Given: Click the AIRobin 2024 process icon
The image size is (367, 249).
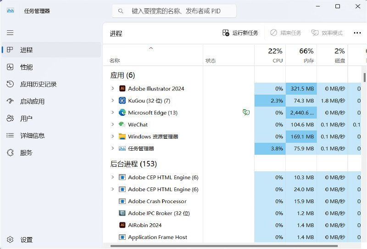Looking at the screenshot, I should click(x=122, y=225).
